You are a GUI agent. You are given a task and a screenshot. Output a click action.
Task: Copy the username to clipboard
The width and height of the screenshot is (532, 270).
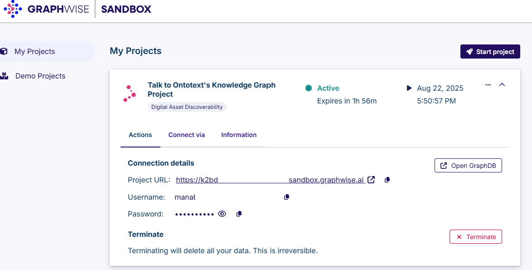click(x=286, y=197)
